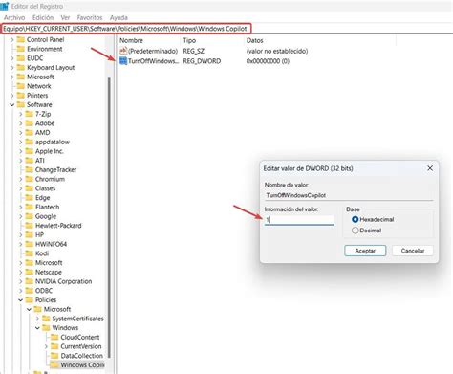This screenshot has height=374, width=453.
Task: Select the Classes folder icon
Action: (x=30, y=188)
